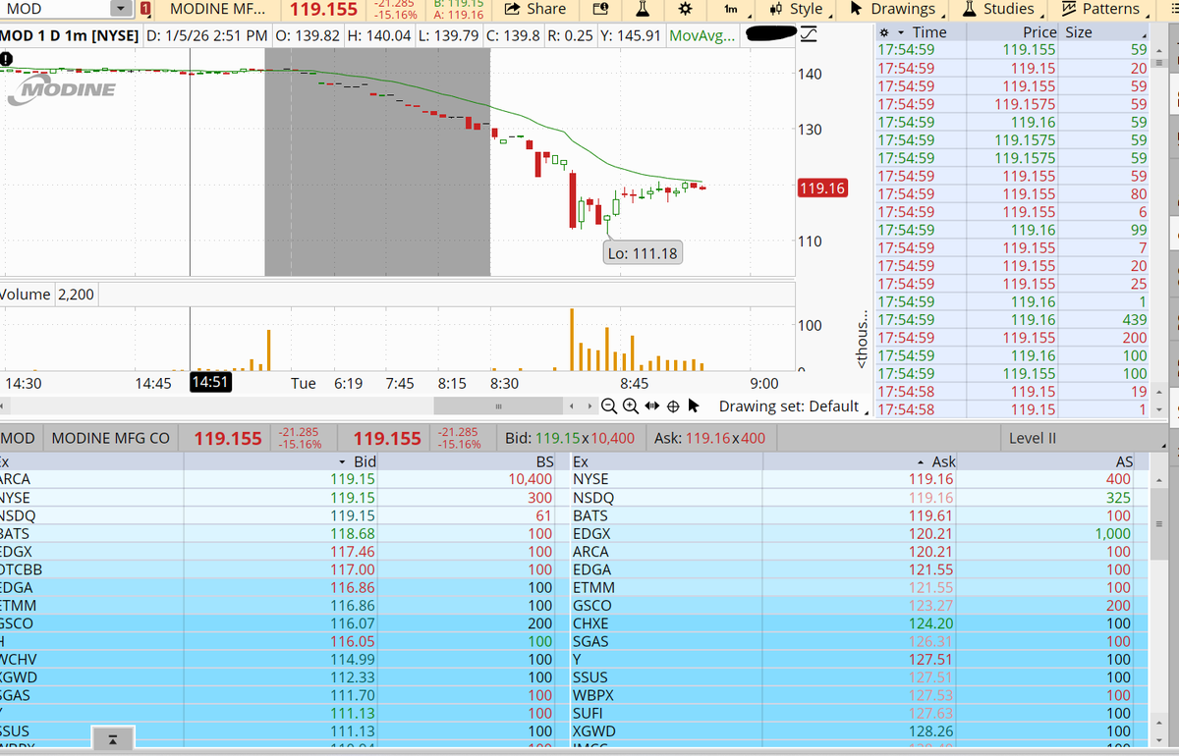Select the ARCA bid row at 119.15
This screenshot has height=756, width=1179.
coord(279,479)
